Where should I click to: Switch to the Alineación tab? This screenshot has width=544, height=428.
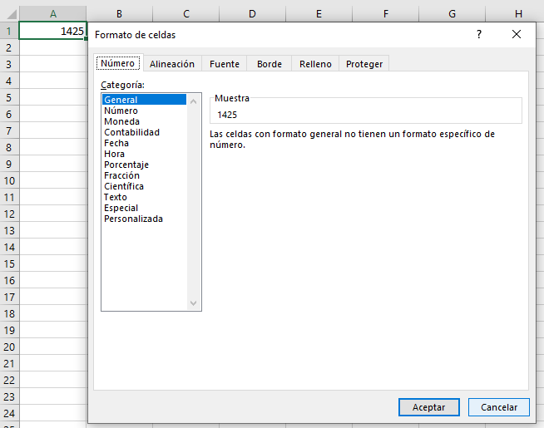pos(172,64)
